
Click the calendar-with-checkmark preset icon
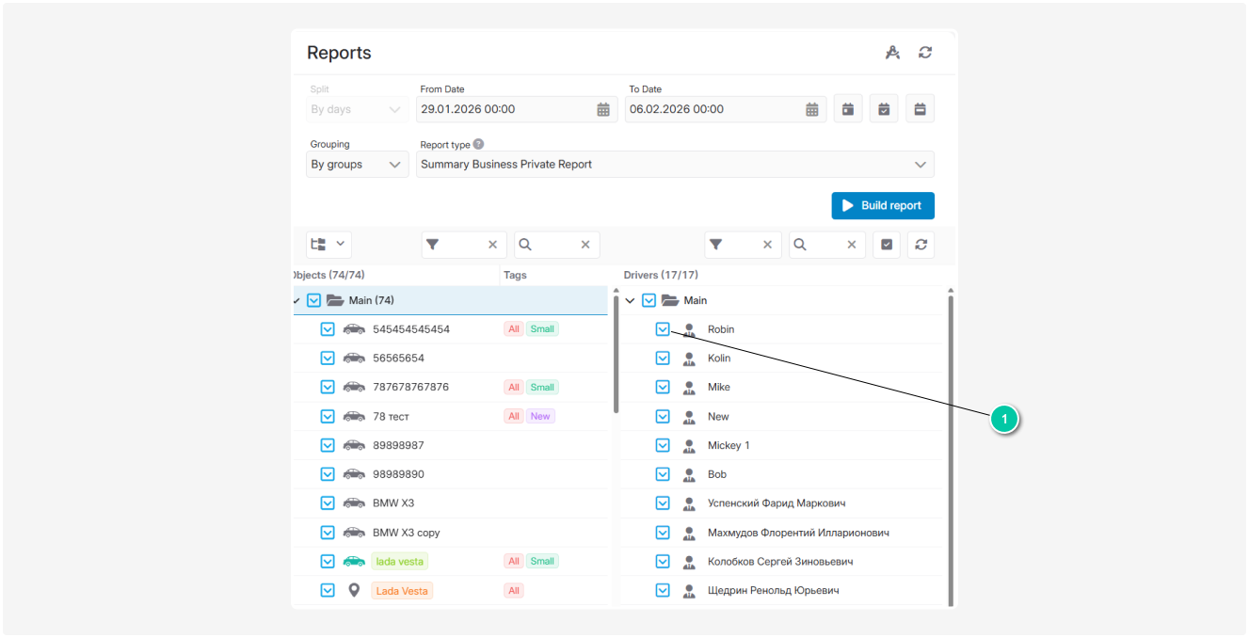coord(884,108)
